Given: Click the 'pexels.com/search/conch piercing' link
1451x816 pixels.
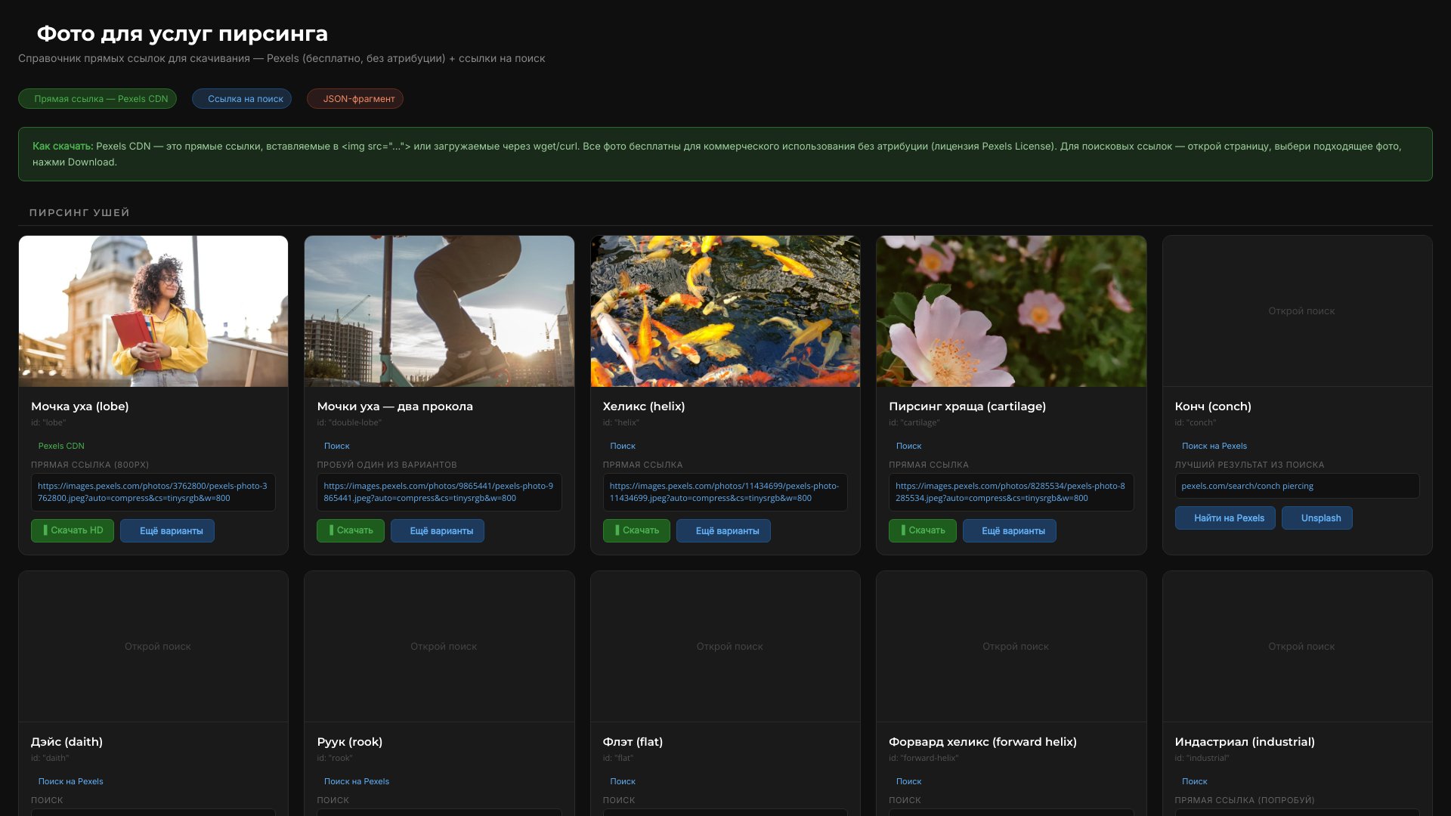Looking at the screenshot, I should [x=1247, y=486].
